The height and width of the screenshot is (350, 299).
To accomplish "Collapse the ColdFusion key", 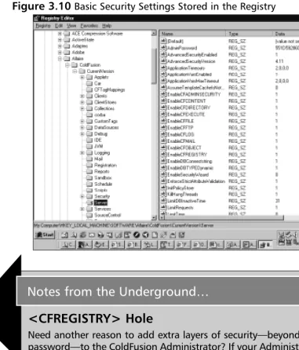I will (x=67, y=65).
